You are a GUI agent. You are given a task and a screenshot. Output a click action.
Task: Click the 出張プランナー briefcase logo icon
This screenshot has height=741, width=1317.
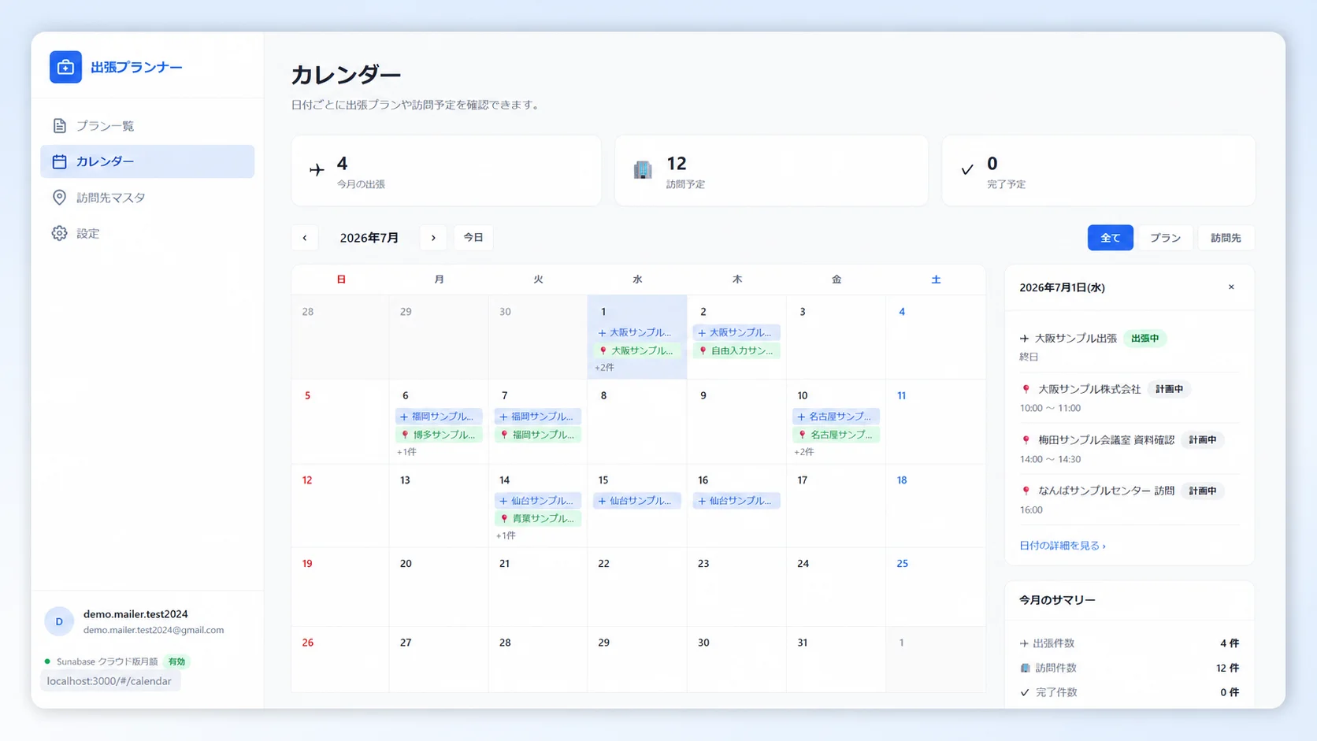coord(65,67)
